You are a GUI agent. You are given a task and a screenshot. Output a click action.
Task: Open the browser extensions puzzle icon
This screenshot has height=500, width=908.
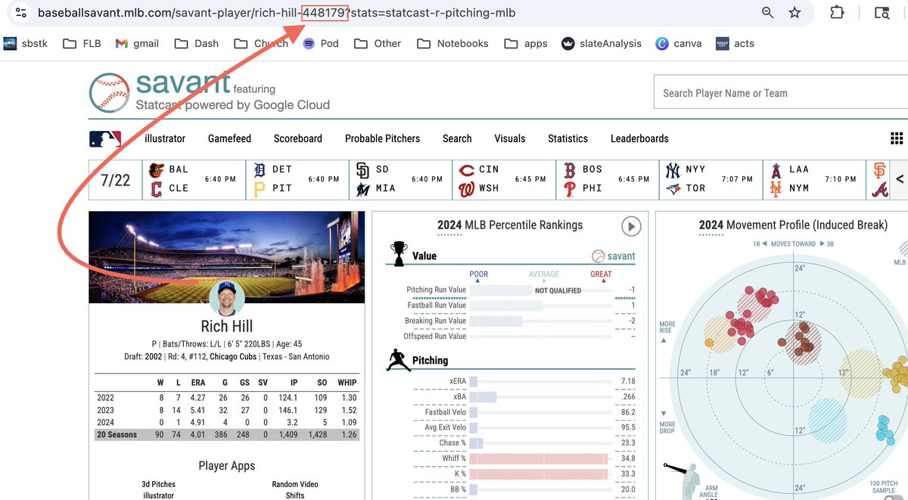pyautogui.click(x=837, y=13)
